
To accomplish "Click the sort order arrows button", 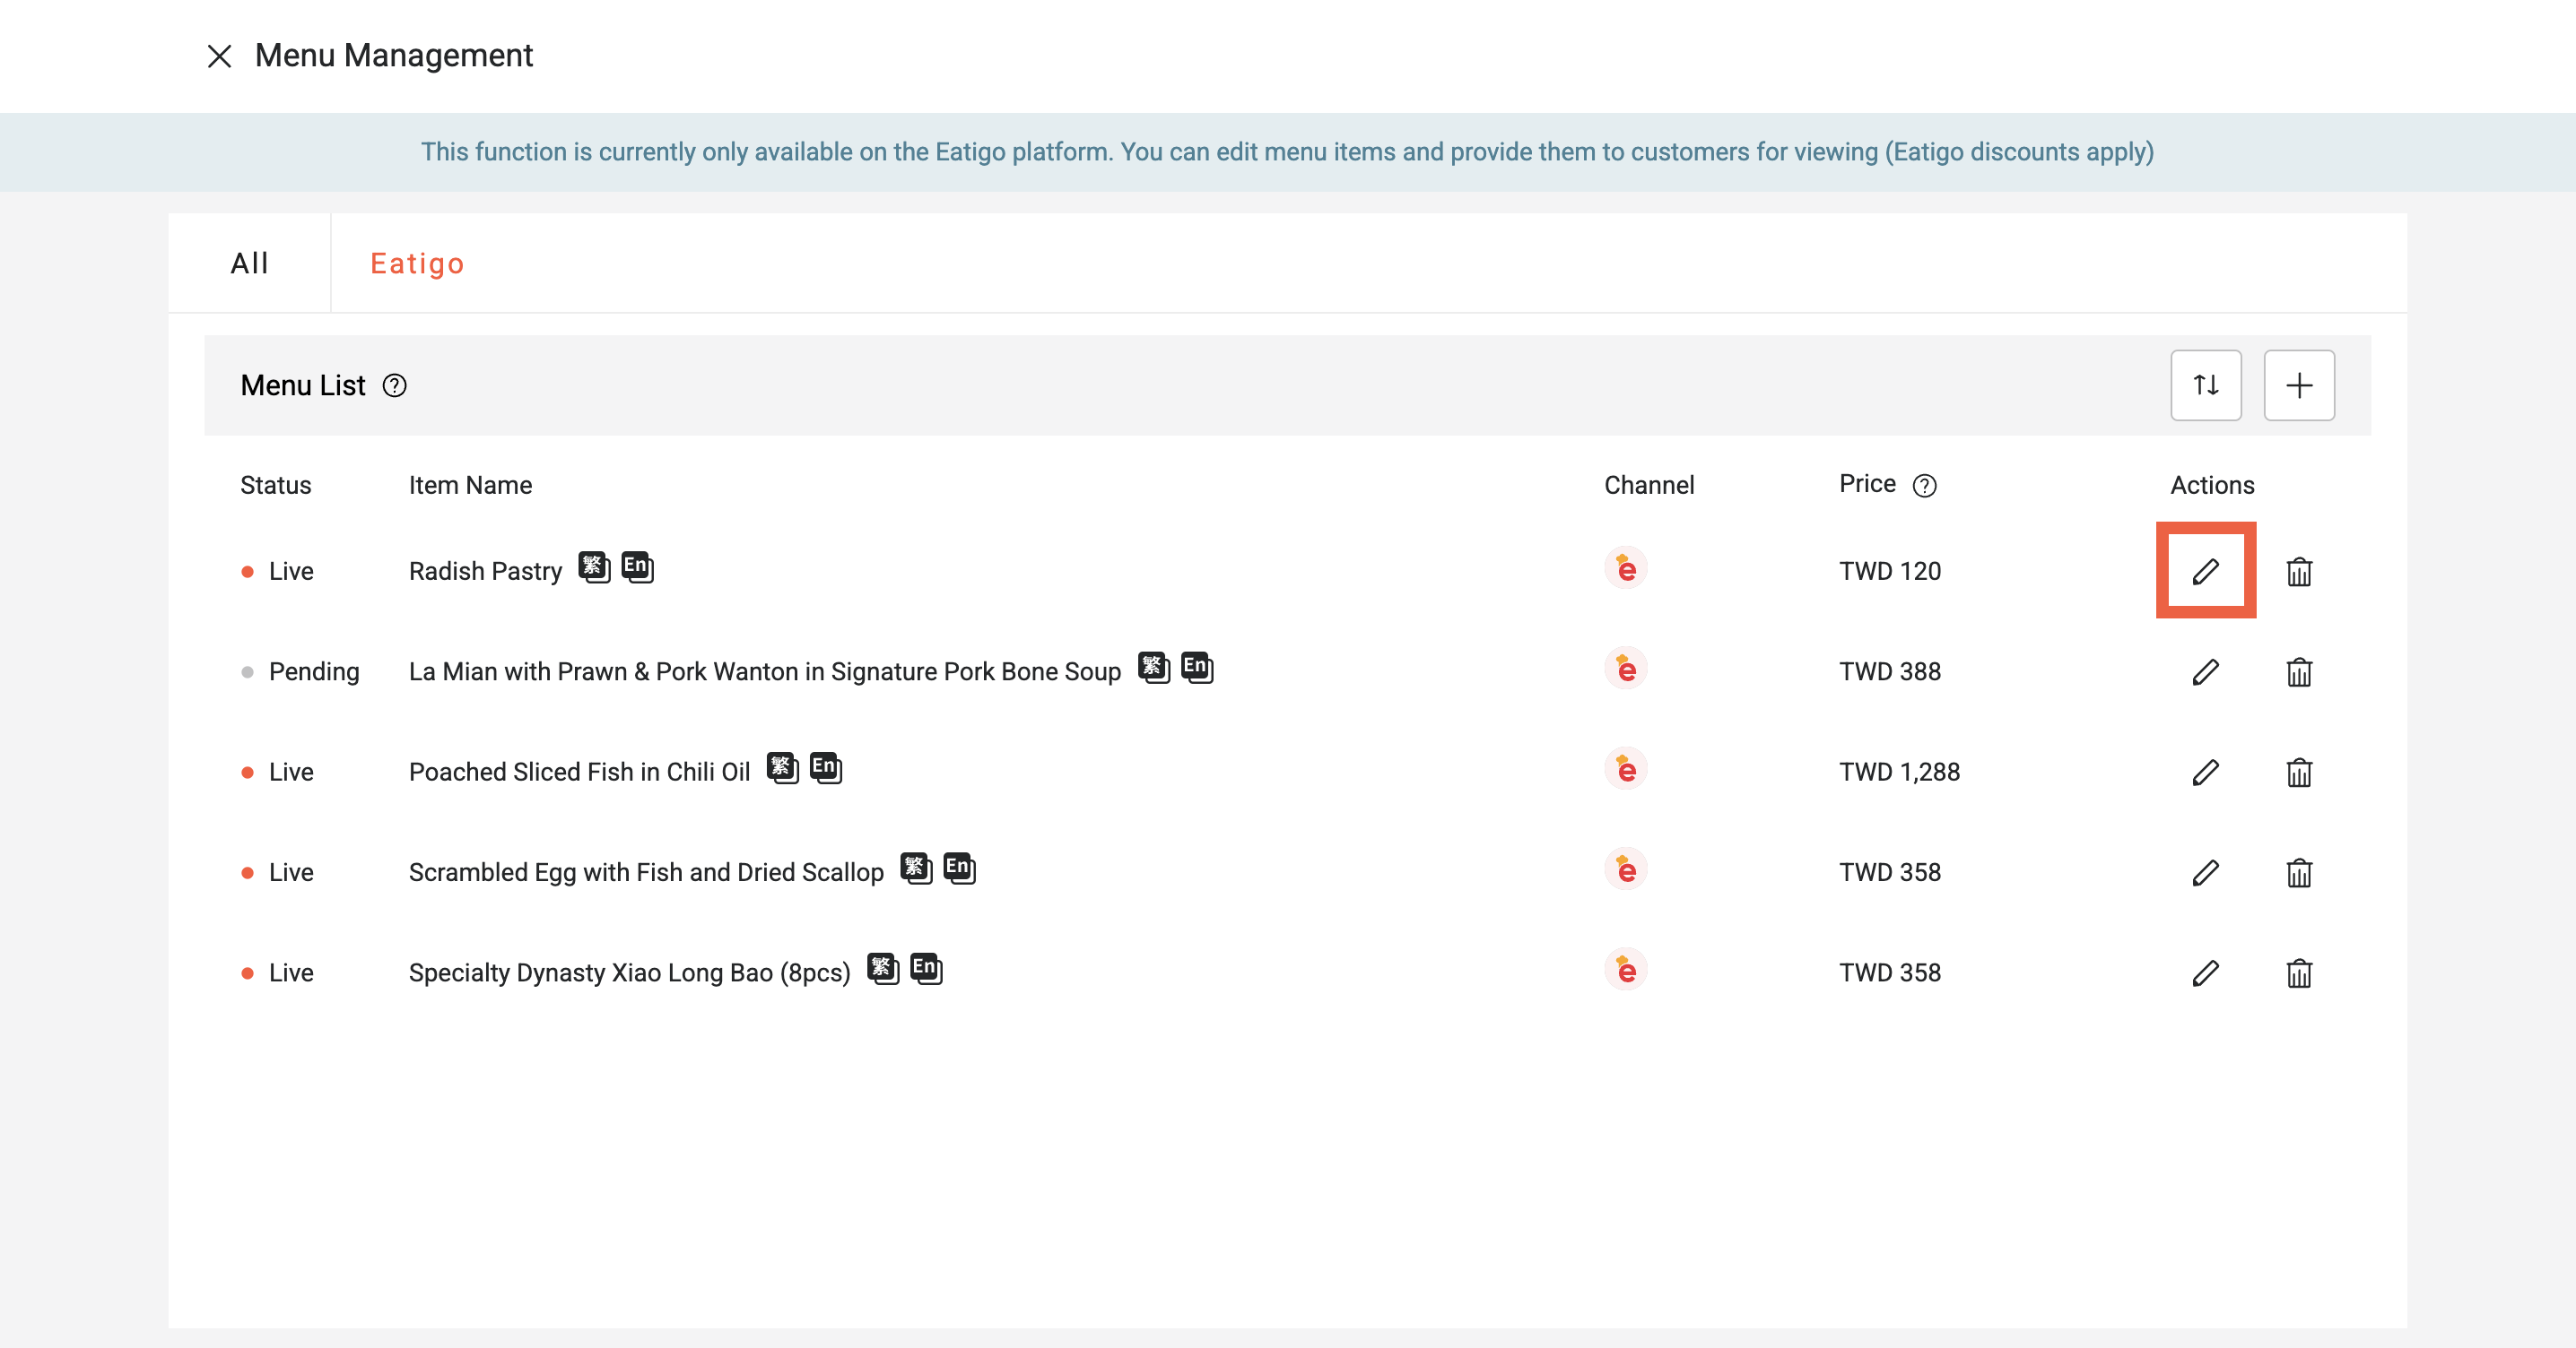I will coord(2206,385).
